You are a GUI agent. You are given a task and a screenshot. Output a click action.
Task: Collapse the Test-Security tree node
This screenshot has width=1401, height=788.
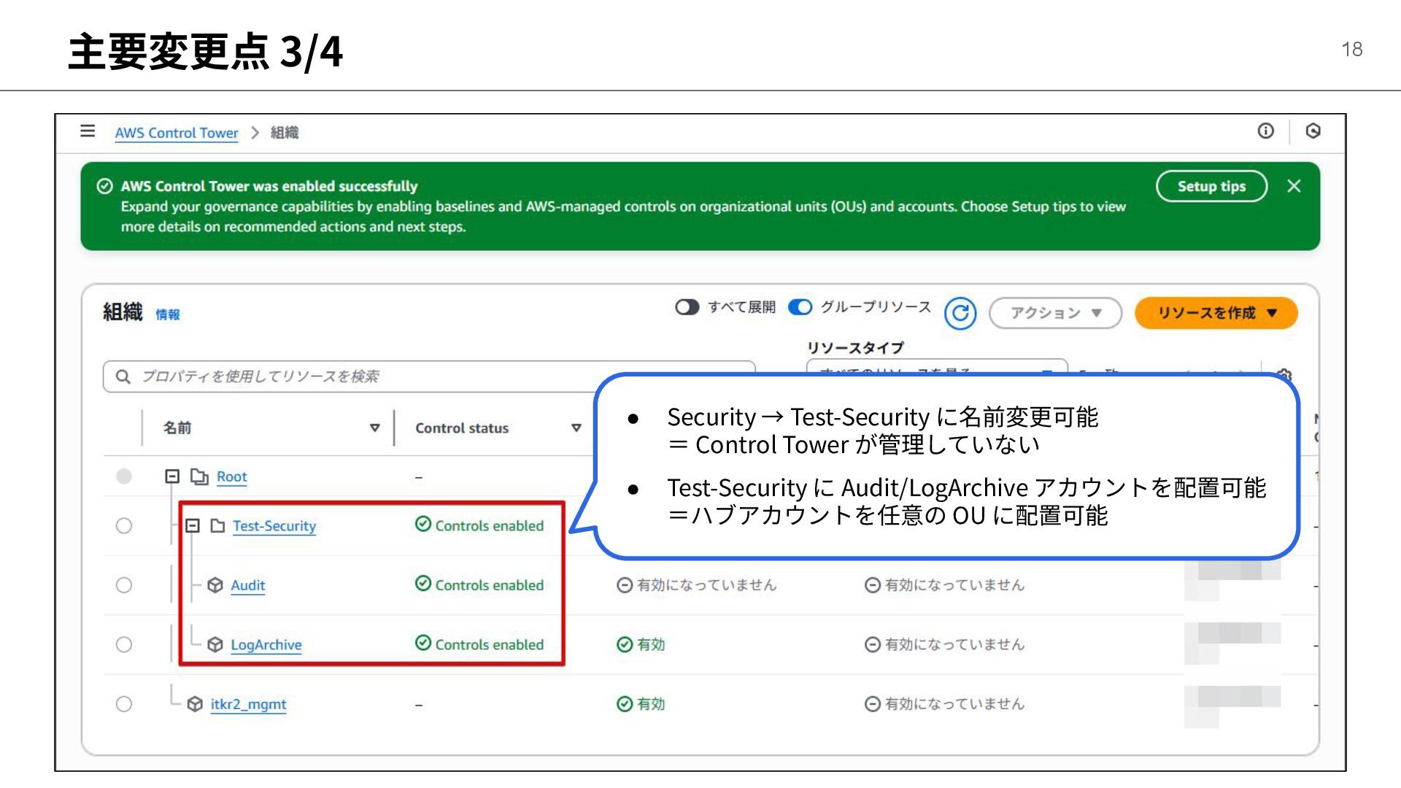(x=193, y=526)
